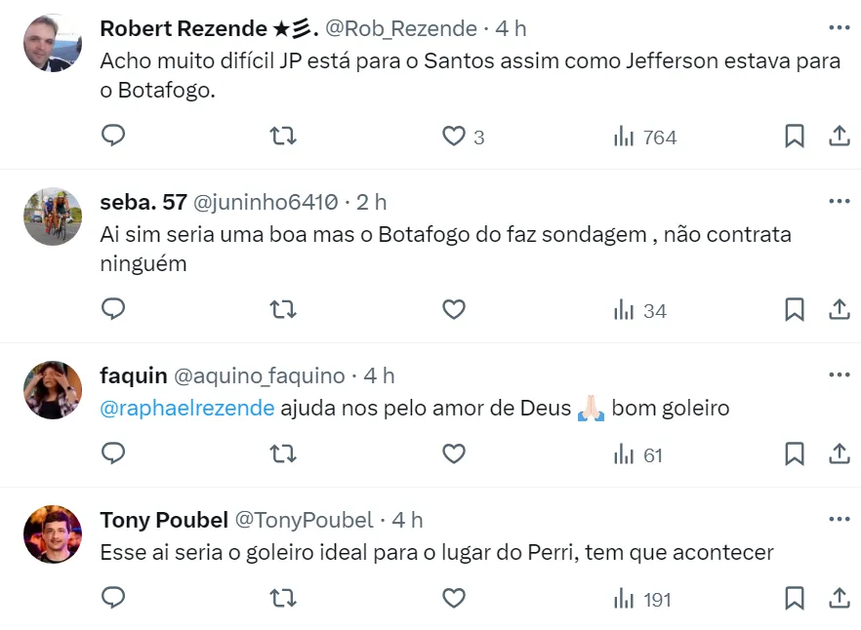Click Robert Rezende's profile picture

[53, 43]
